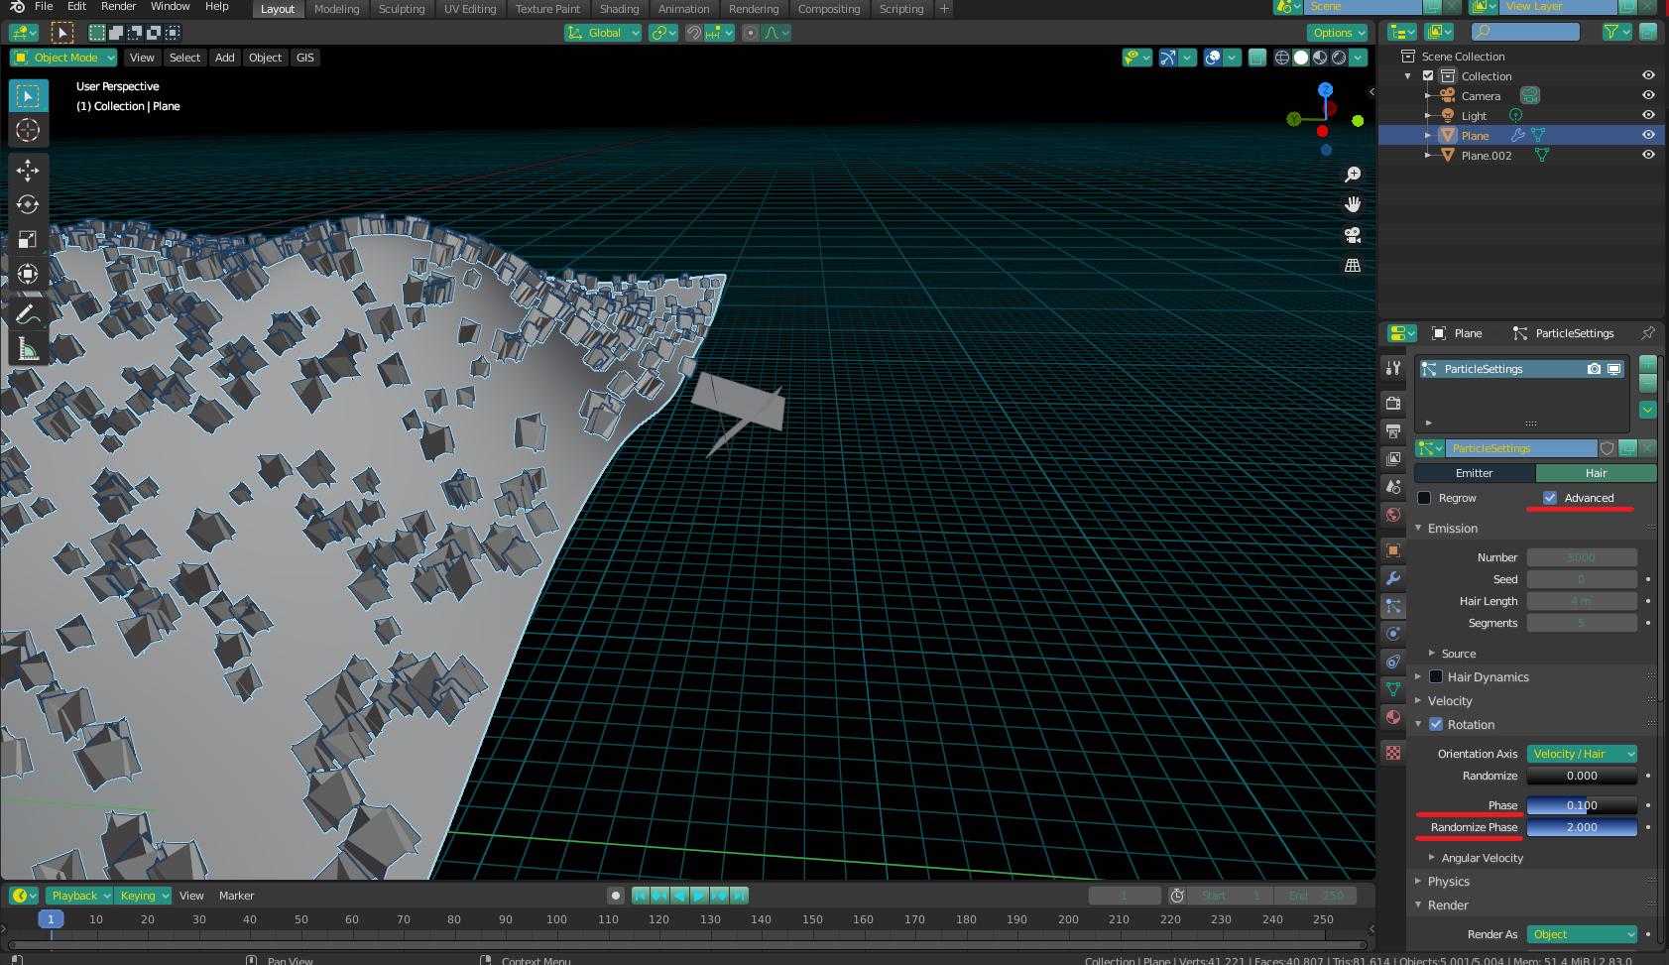Open the Object Constraints tab
This screenshot has height=965, width=1669.
tap(1393, 662)
